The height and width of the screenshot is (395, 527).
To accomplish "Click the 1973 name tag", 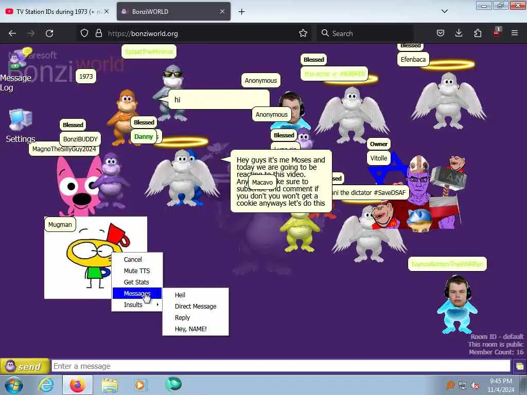I will (x=86, y=76).
